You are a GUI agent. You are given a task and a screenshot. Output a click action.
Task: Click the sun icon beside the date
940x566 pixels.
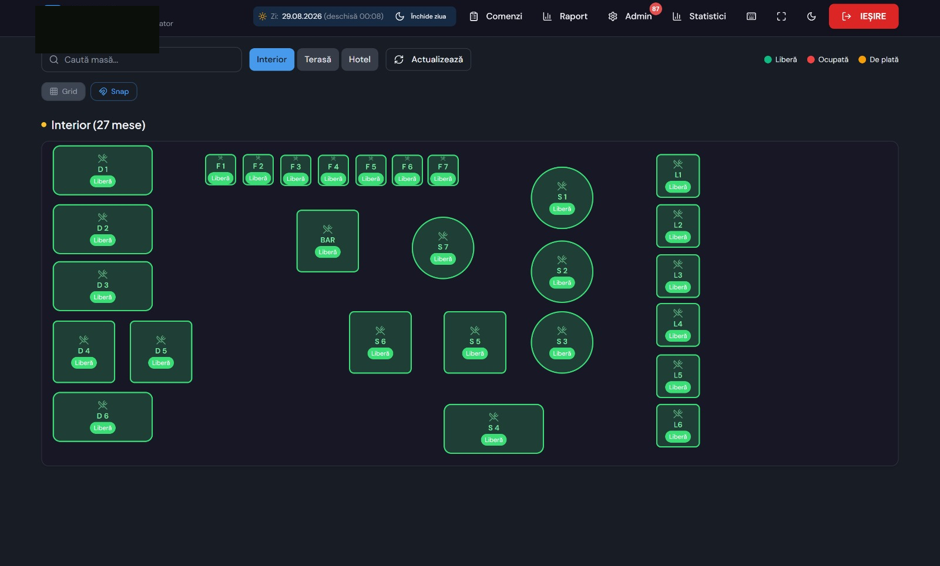click(x=263, y=16)
